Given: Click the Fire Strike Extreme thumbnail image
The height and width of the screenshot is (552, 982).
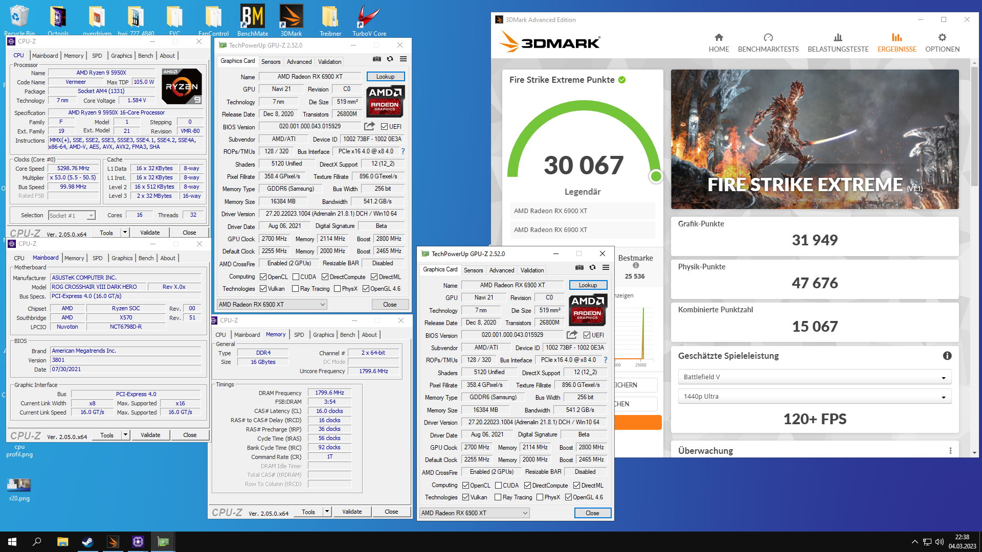Looking at the screenshot, I should pos(814,139).
